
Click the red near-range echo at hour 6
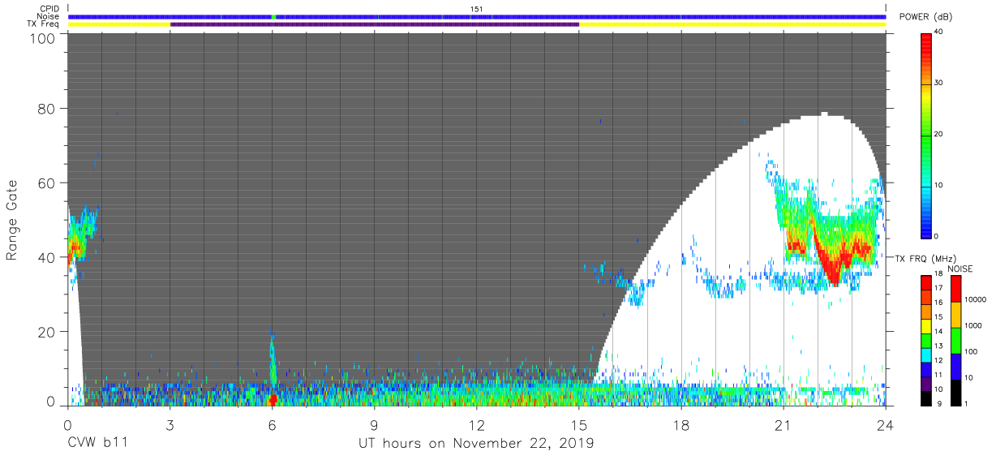pyautogui.click(x=273, y=399)
